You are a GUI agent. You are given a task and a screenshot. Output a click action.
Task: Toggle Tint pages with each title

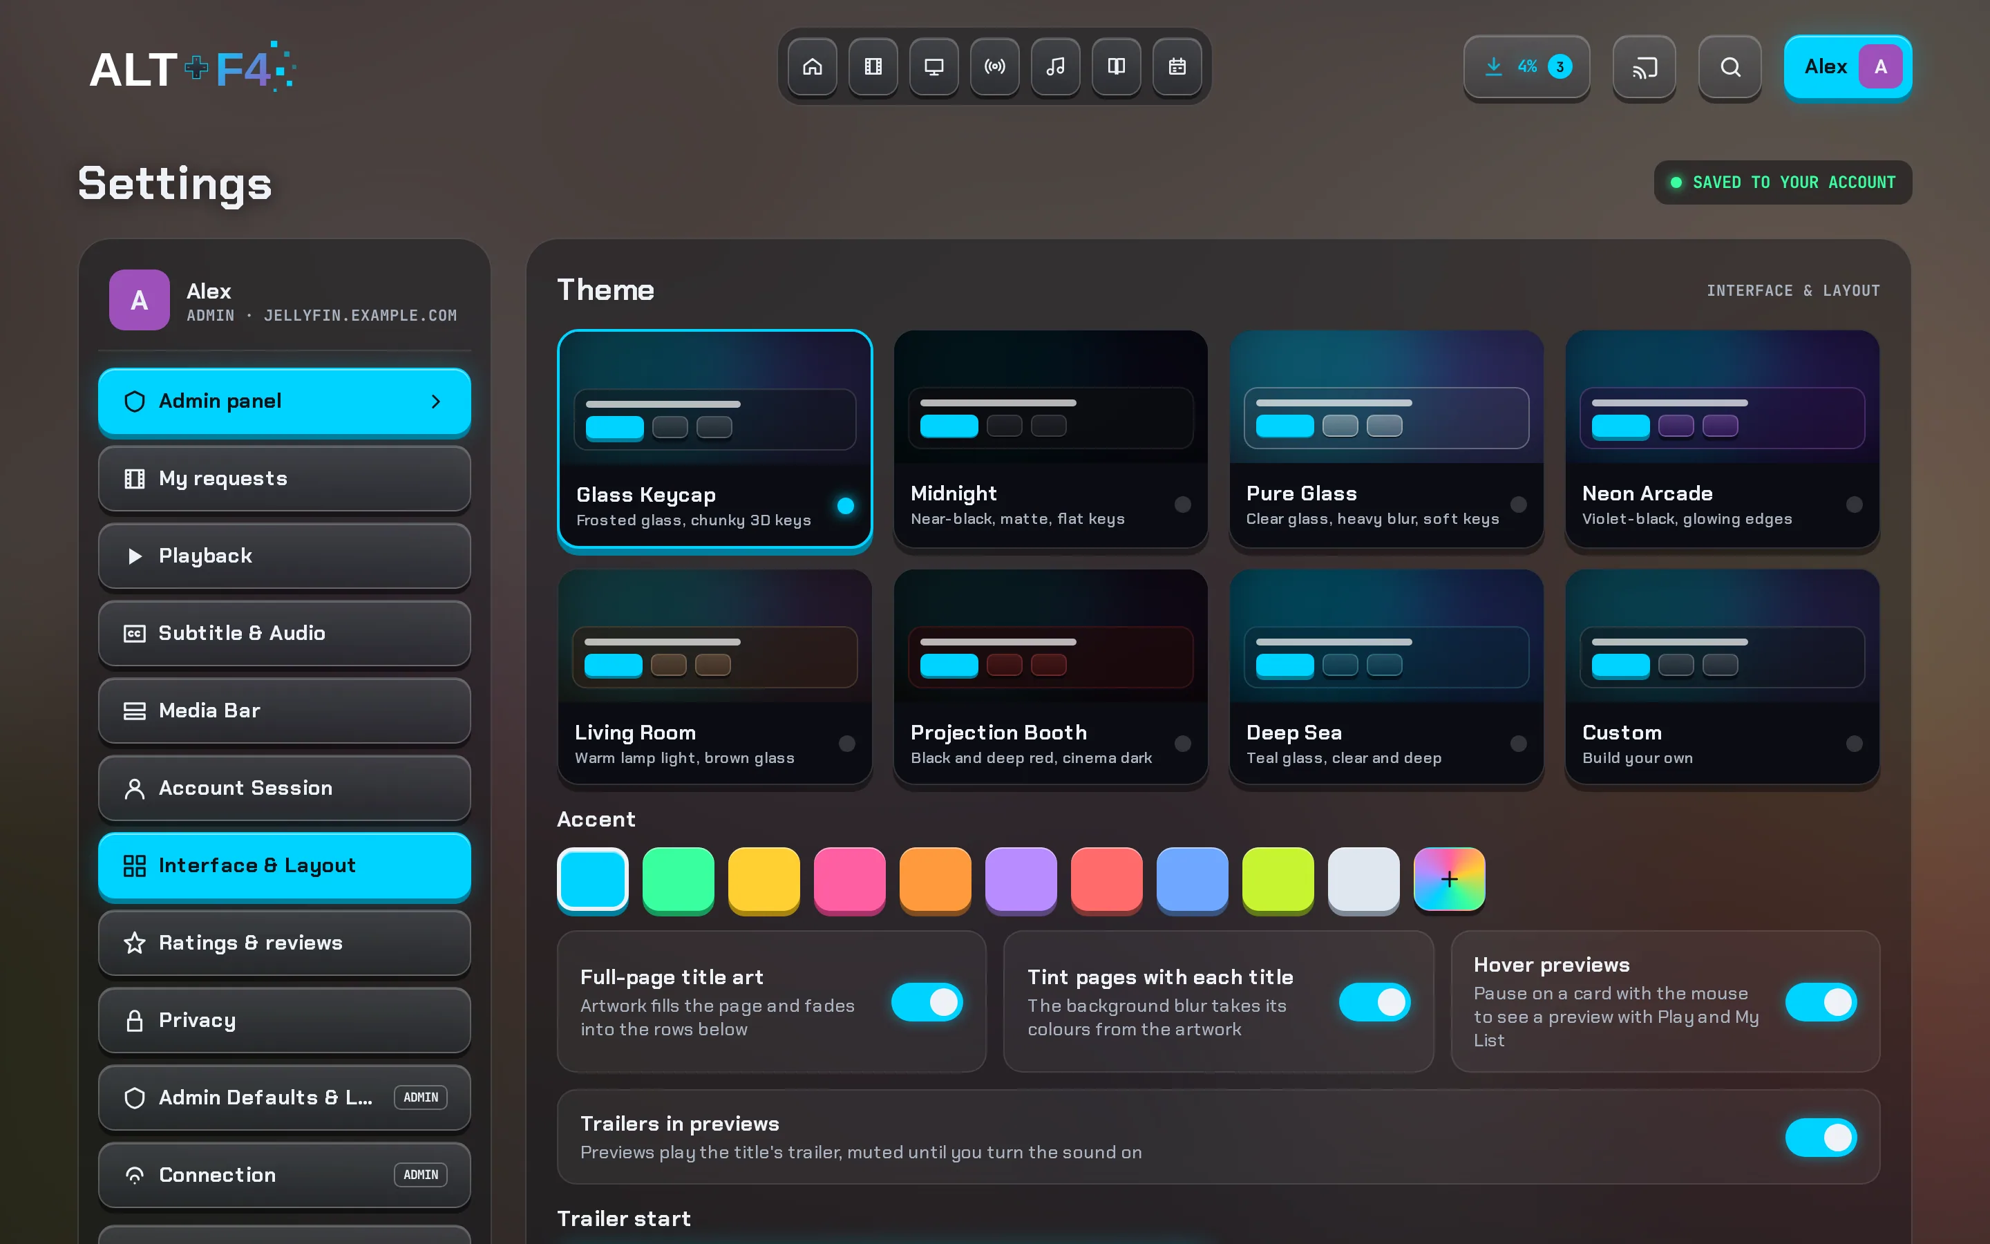click(1374, 1002)
